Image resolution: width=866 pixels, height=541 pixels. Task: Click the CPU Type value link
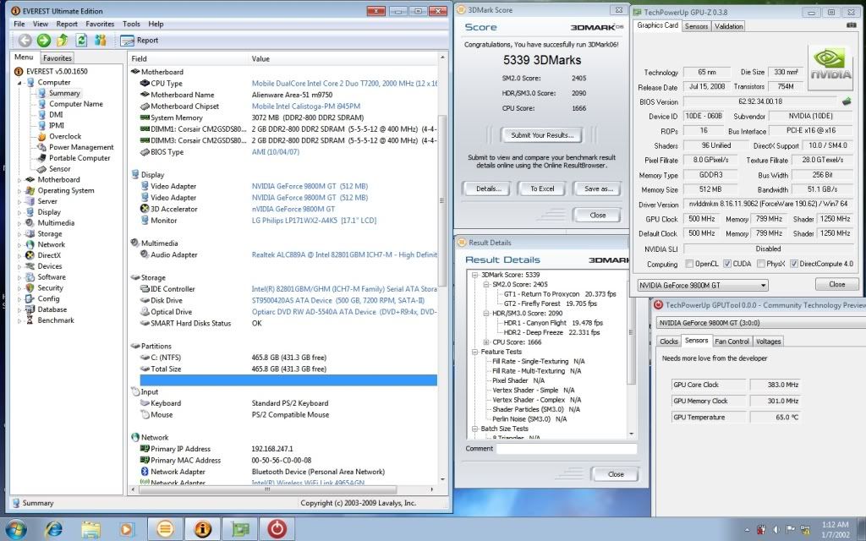pos(344,84)
